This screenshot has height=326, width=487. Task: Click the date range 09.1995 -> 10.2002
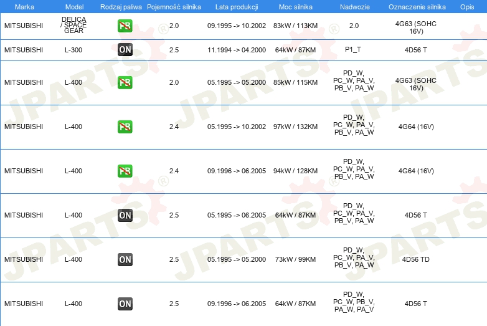[x=237, y=26]
